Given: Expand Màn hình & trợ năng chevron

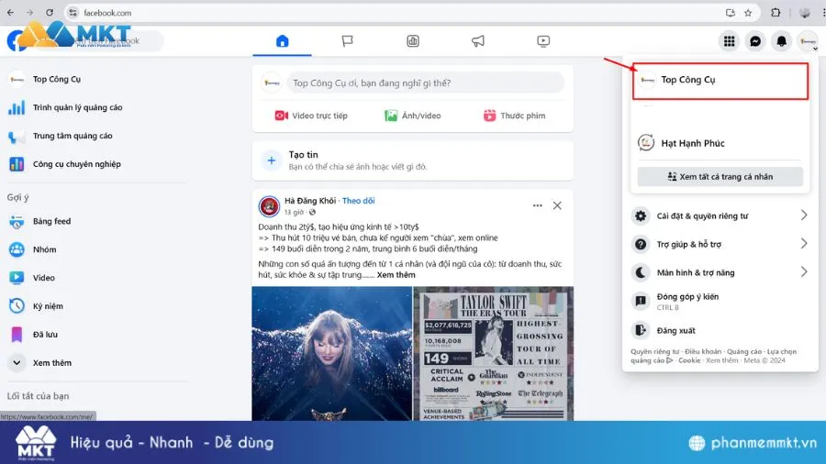Looking at the screenshot, I should point(804,272).
